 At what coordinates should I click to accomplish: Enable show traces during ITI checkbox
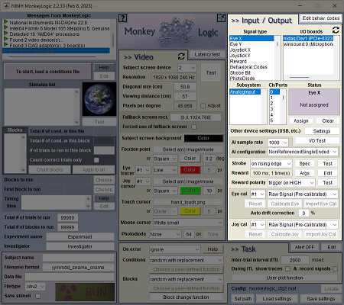tap(287, 268)
